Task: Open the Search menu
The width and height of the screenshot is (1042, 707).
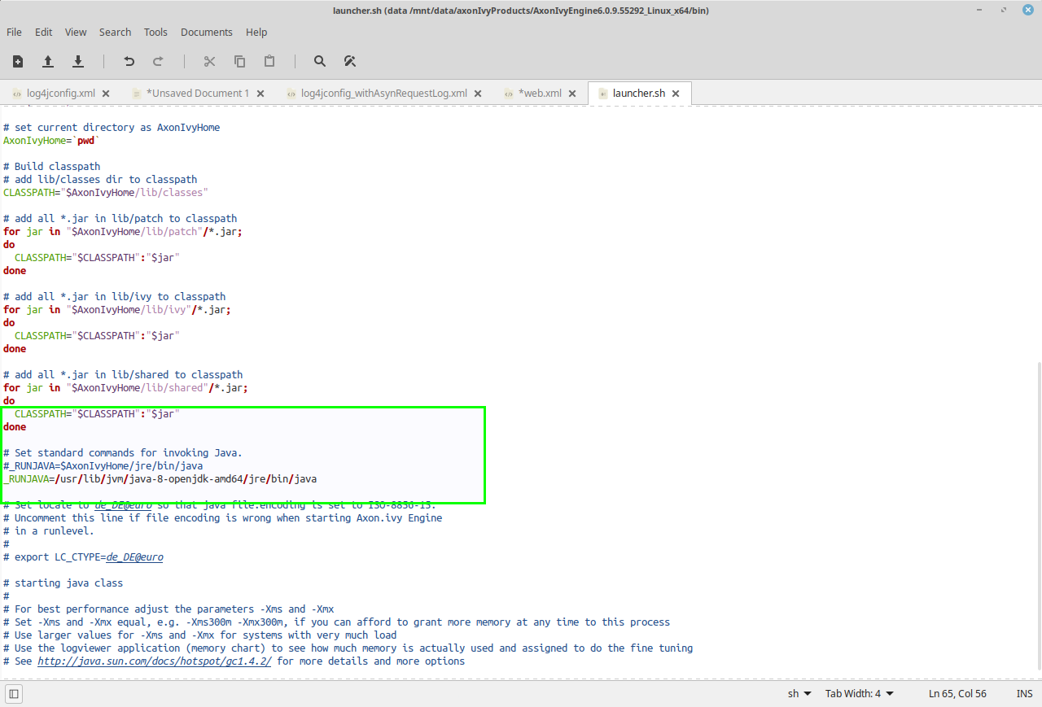Action: 115,32
